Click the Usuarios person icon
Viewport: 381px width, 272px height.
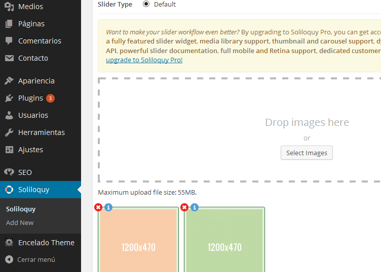pyautogui.click(x=9, y=115)
